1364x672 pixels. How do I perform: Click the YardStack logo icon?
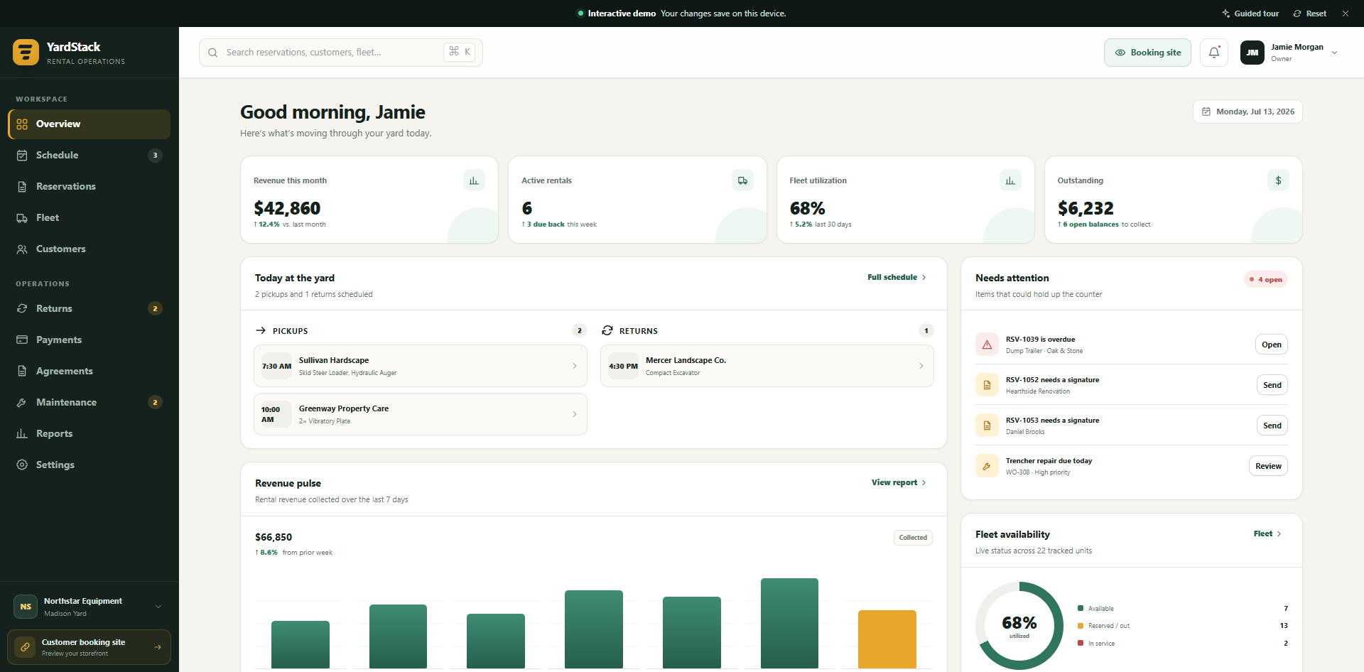point(26,53)
